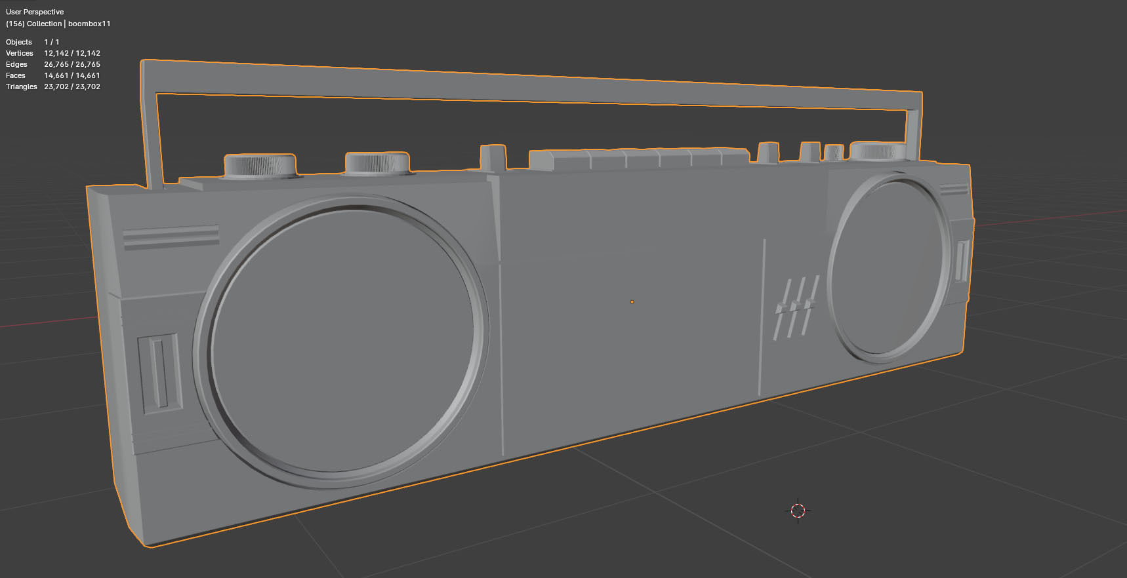Click the 3D cursor crosshair on the grid
This screenshot has width=1127, height=578.
click(x=798, y=511)
